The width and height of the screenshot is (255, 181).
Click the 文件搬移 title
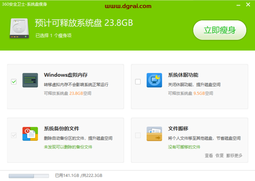(178, 128)
